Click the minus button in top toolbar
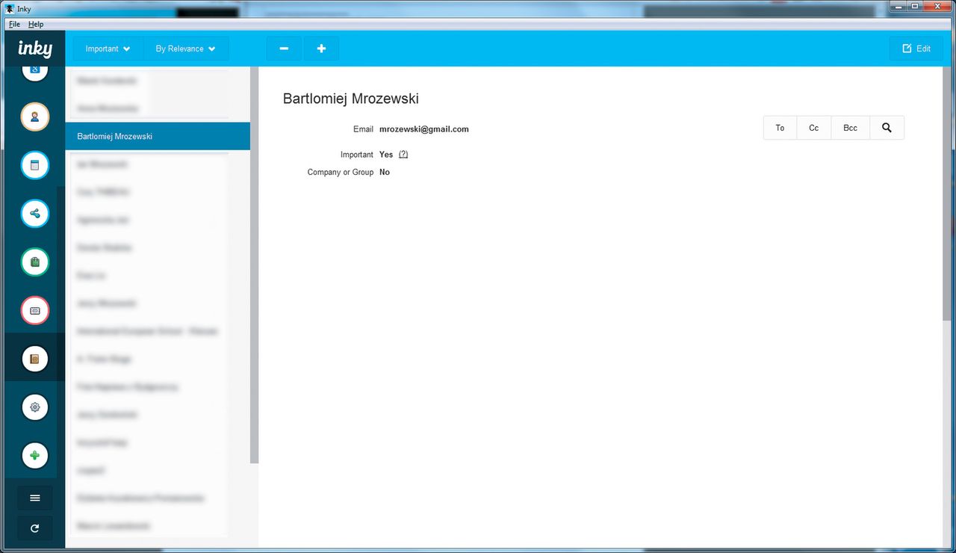This screenshot has width=956, height=553. click(284, 49)
